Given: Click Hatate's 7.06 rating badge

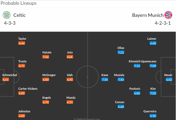Looking at the screenshot, I should coord(46,57).
